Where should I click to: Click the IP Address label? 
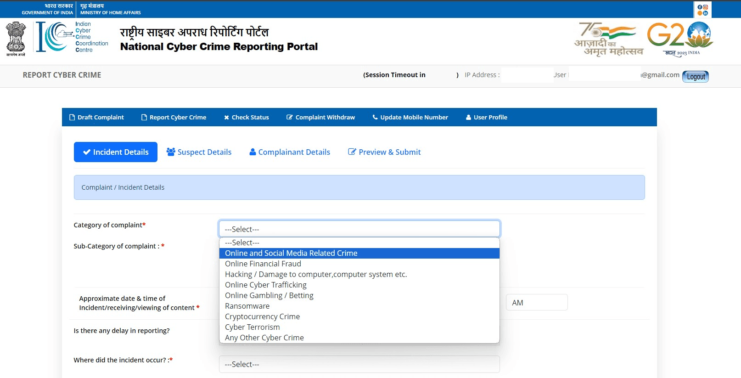point(482,75)
